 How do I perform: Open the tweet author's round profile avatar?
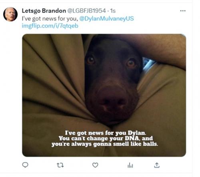(10, 14)
